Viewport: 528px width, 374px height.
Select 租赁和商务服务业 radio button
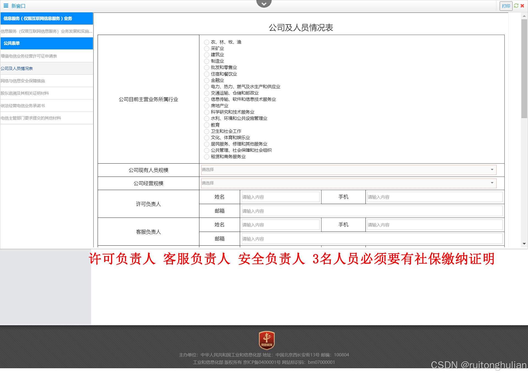tap(207, 157)
